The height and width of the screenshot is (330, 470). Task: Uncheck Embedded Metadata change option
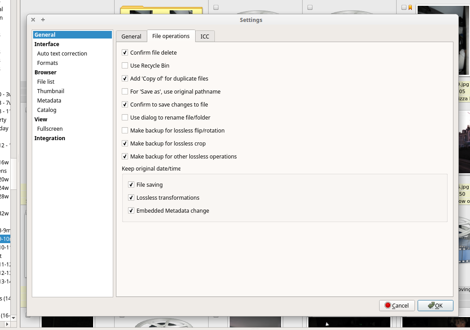[x=131, y=211]
